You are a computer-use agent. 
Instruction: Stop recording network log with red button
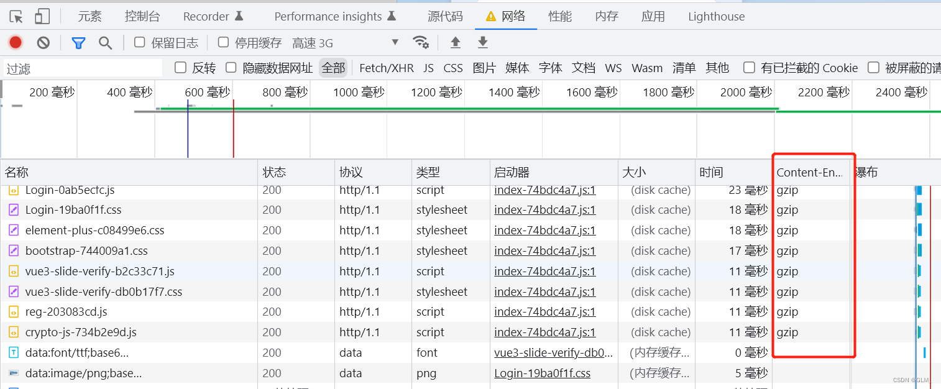click(x=16, y=42)
